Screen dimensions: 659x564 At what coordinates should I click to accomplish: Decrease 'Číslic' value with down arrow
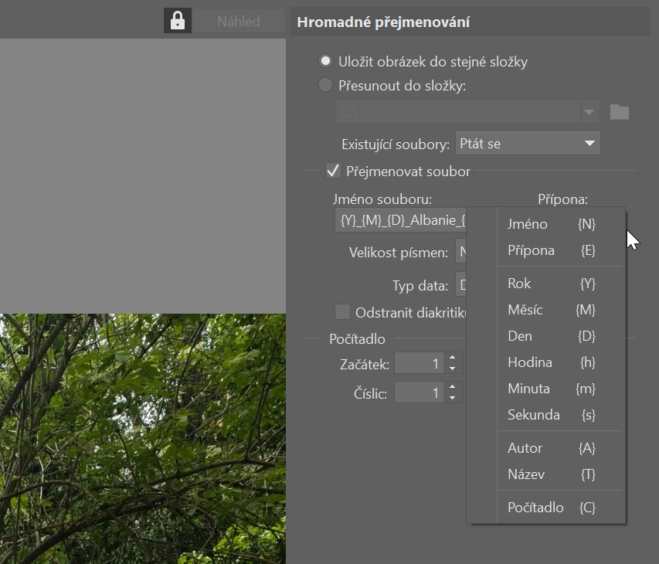point(453,399)
